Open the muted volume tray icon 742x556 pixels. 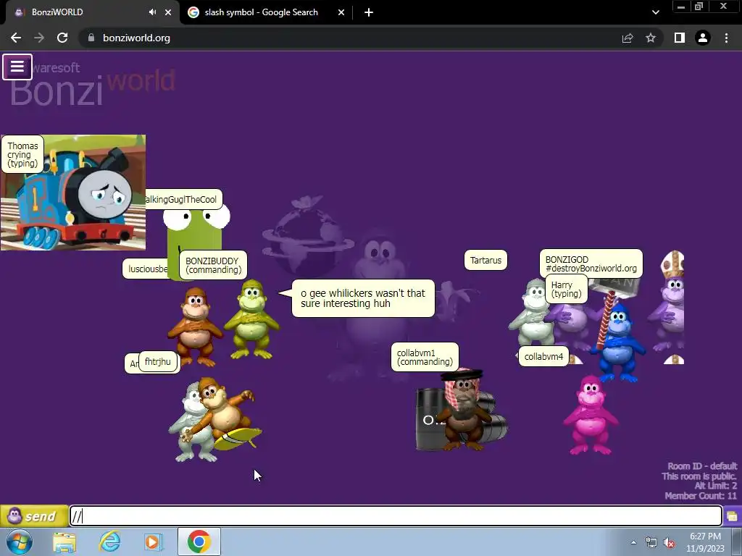click(669, 543)
